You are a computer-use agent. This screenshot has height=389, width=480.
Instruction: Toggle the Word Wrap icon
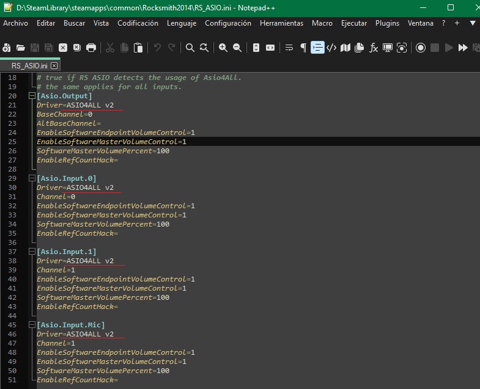289,48
